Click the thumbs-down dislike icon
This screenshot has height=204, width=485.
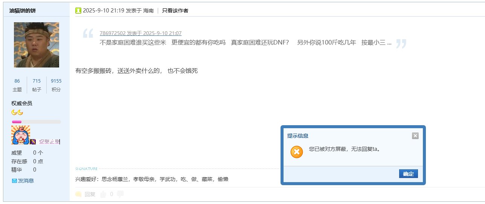(120, 194)
